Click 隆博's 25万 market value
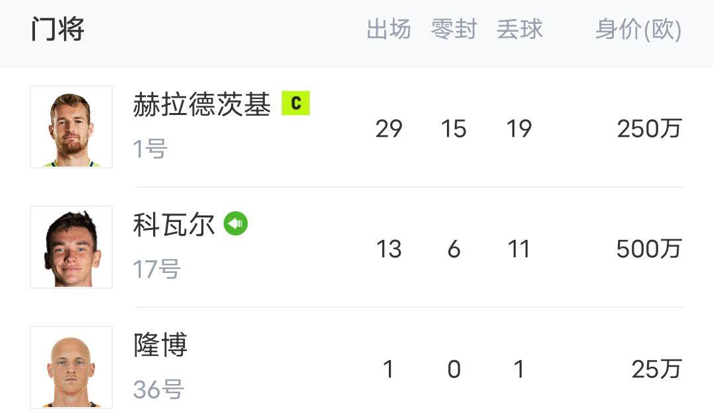 (656, 369)
